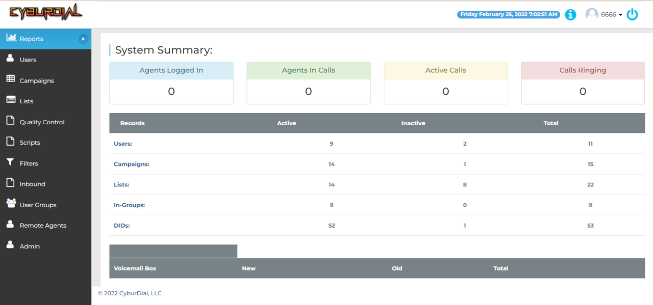Click the date and time badge
Screen dimensions: 653x305
click(508, 14)
